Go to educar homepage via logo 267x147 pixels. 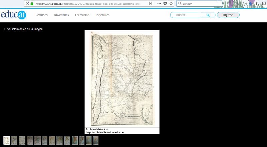(x=13, y=15)
